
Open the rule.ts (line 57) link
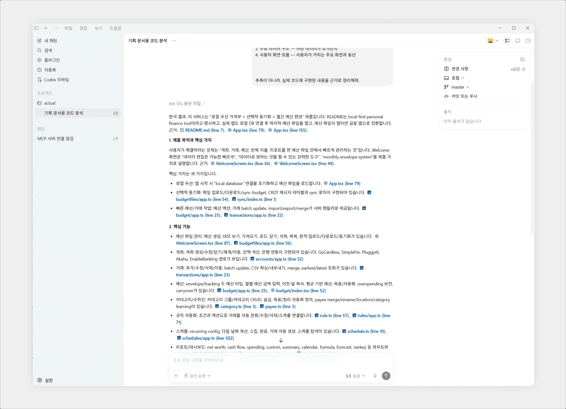pyautogui.click(x=332, y=316)
